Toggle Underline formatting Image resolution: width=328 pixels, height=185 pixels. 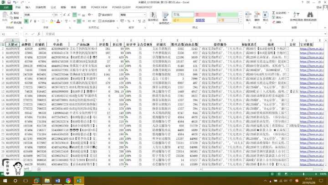[x=35, y=21]
